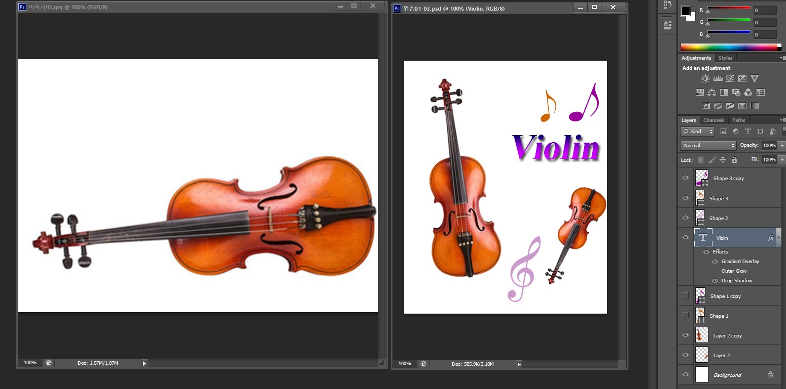Add a Vibrance adjustment
This screenshot has height=389, width=786.
click(755, 78)
